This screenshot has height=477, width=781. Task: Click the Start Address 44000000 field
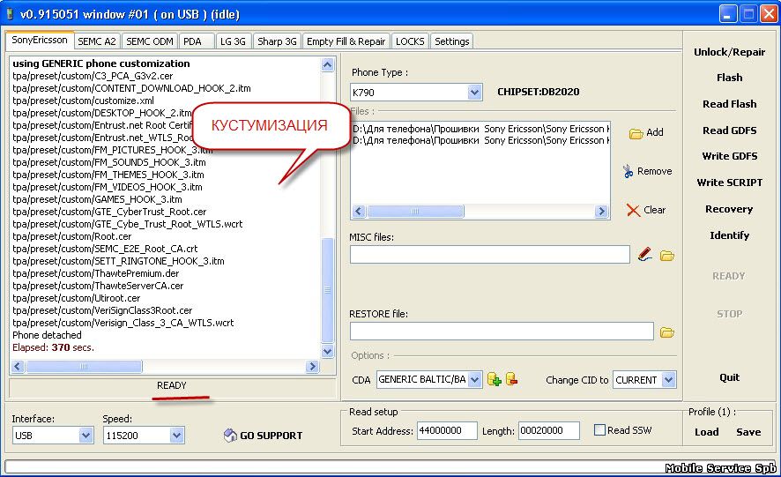click(x=447, y=430)
